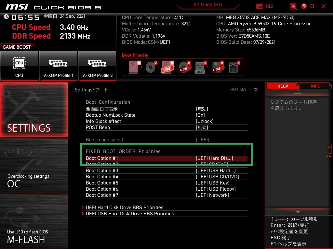Expand UEFI USB Hard Disk Drive BBS Priorities

(x=130, y=214)
